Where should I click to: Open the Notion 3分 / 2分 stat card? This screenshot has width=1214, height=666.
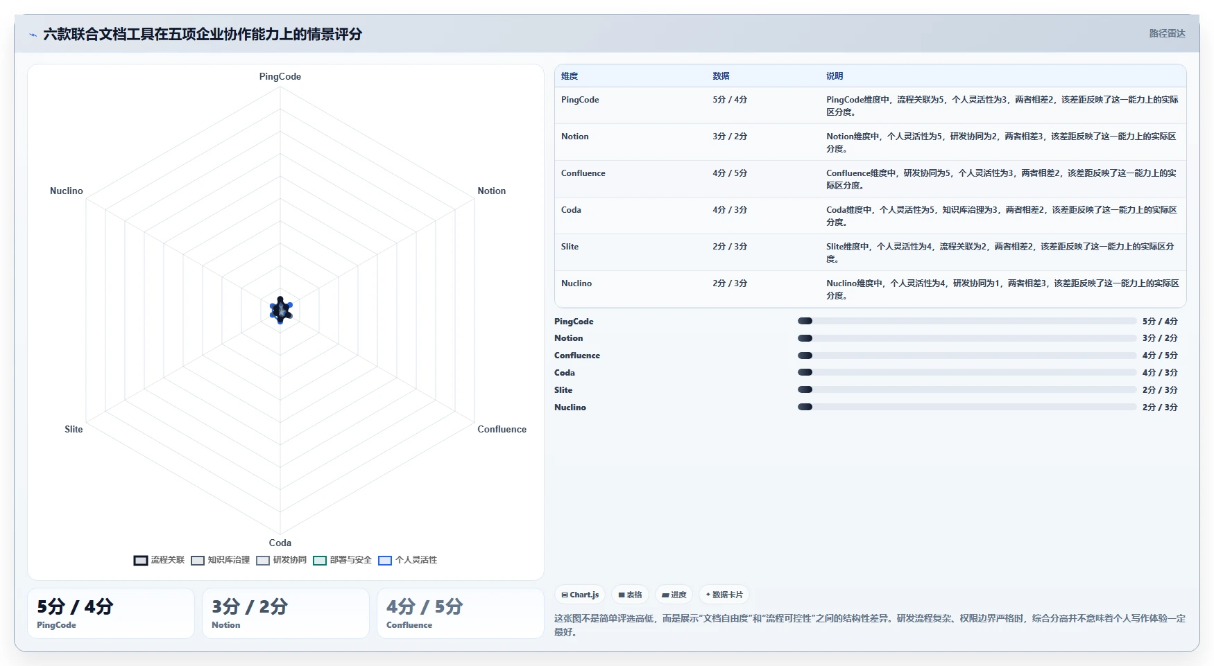click(286, 613)
